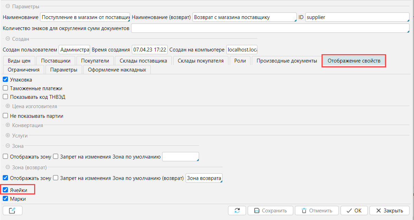Screen dimensions: 414x220
Task: Disable the Ячейки checkbox
Action: (x=6, y=190)
